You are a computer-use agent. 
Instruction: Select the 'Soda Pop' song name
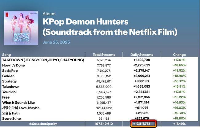click(x=10, y=71)
